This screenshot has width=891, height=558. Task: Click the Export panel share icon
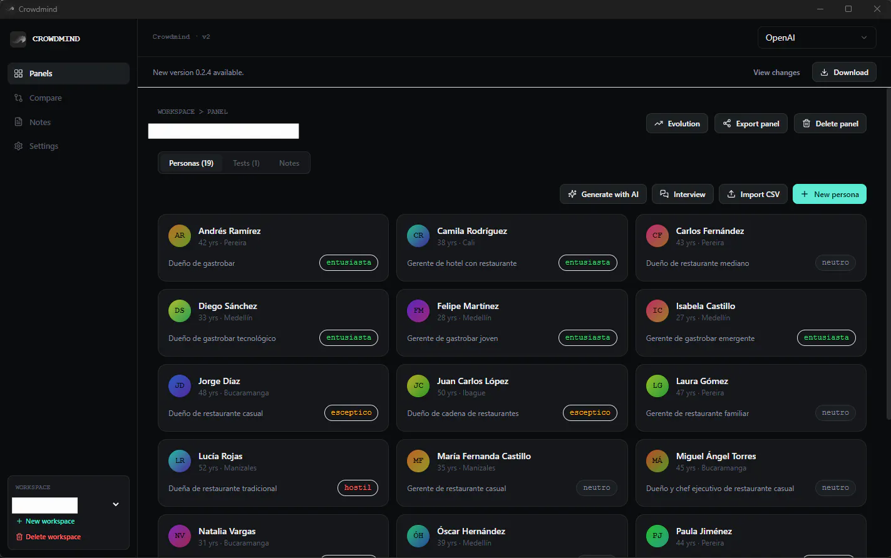[x=727, y=124]
